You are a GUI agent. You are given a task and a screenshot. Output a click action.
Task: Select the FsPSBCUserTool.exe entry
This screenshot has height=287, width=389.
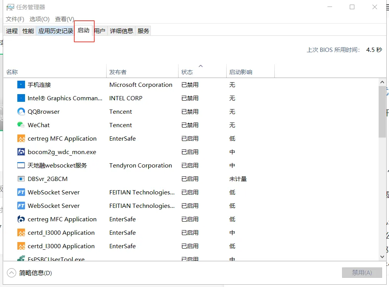tap(56, 259)
